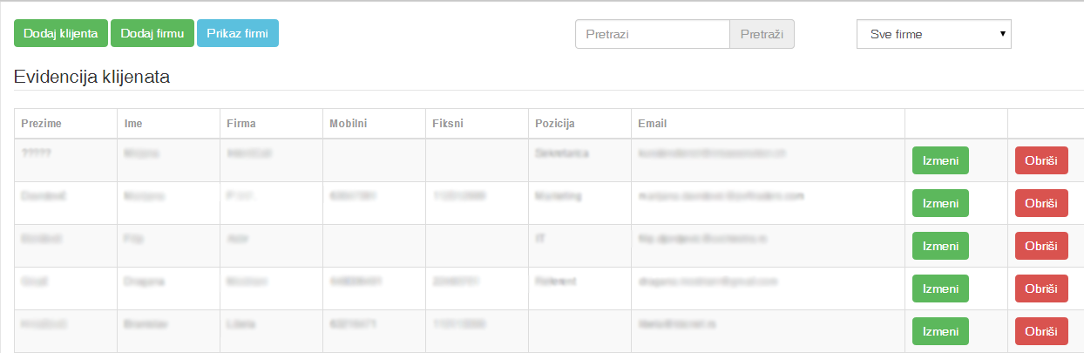Viewport: 1084px width, 353px height.
Task: Click the Dodaj firmu button
Action: point(152,33)
